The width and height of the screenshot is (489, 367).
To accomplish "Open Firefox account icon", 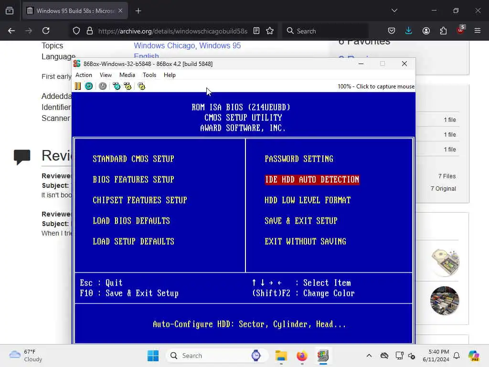I will 426,31.
